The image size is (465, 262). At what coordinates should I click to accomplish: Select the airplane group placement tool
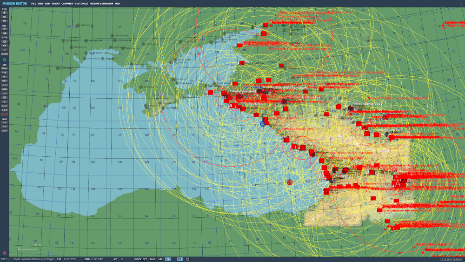coord(4,68)
